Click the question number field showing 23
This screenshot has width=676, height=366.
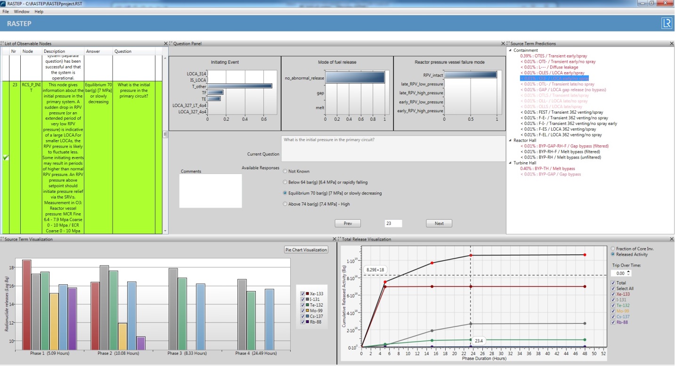click(x=393, y=224)
